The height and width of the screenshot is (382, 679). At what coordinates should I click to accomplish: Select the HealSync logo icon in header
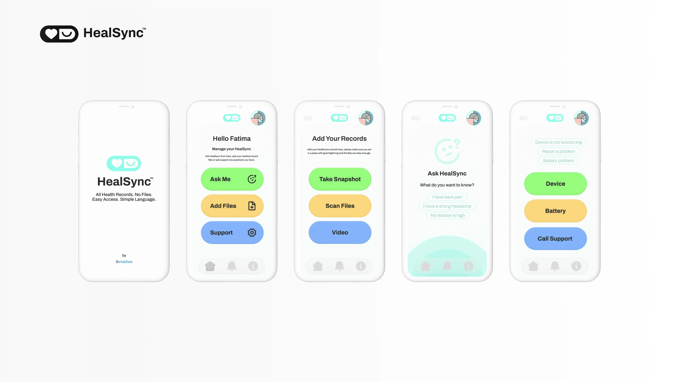click(59, 34)
